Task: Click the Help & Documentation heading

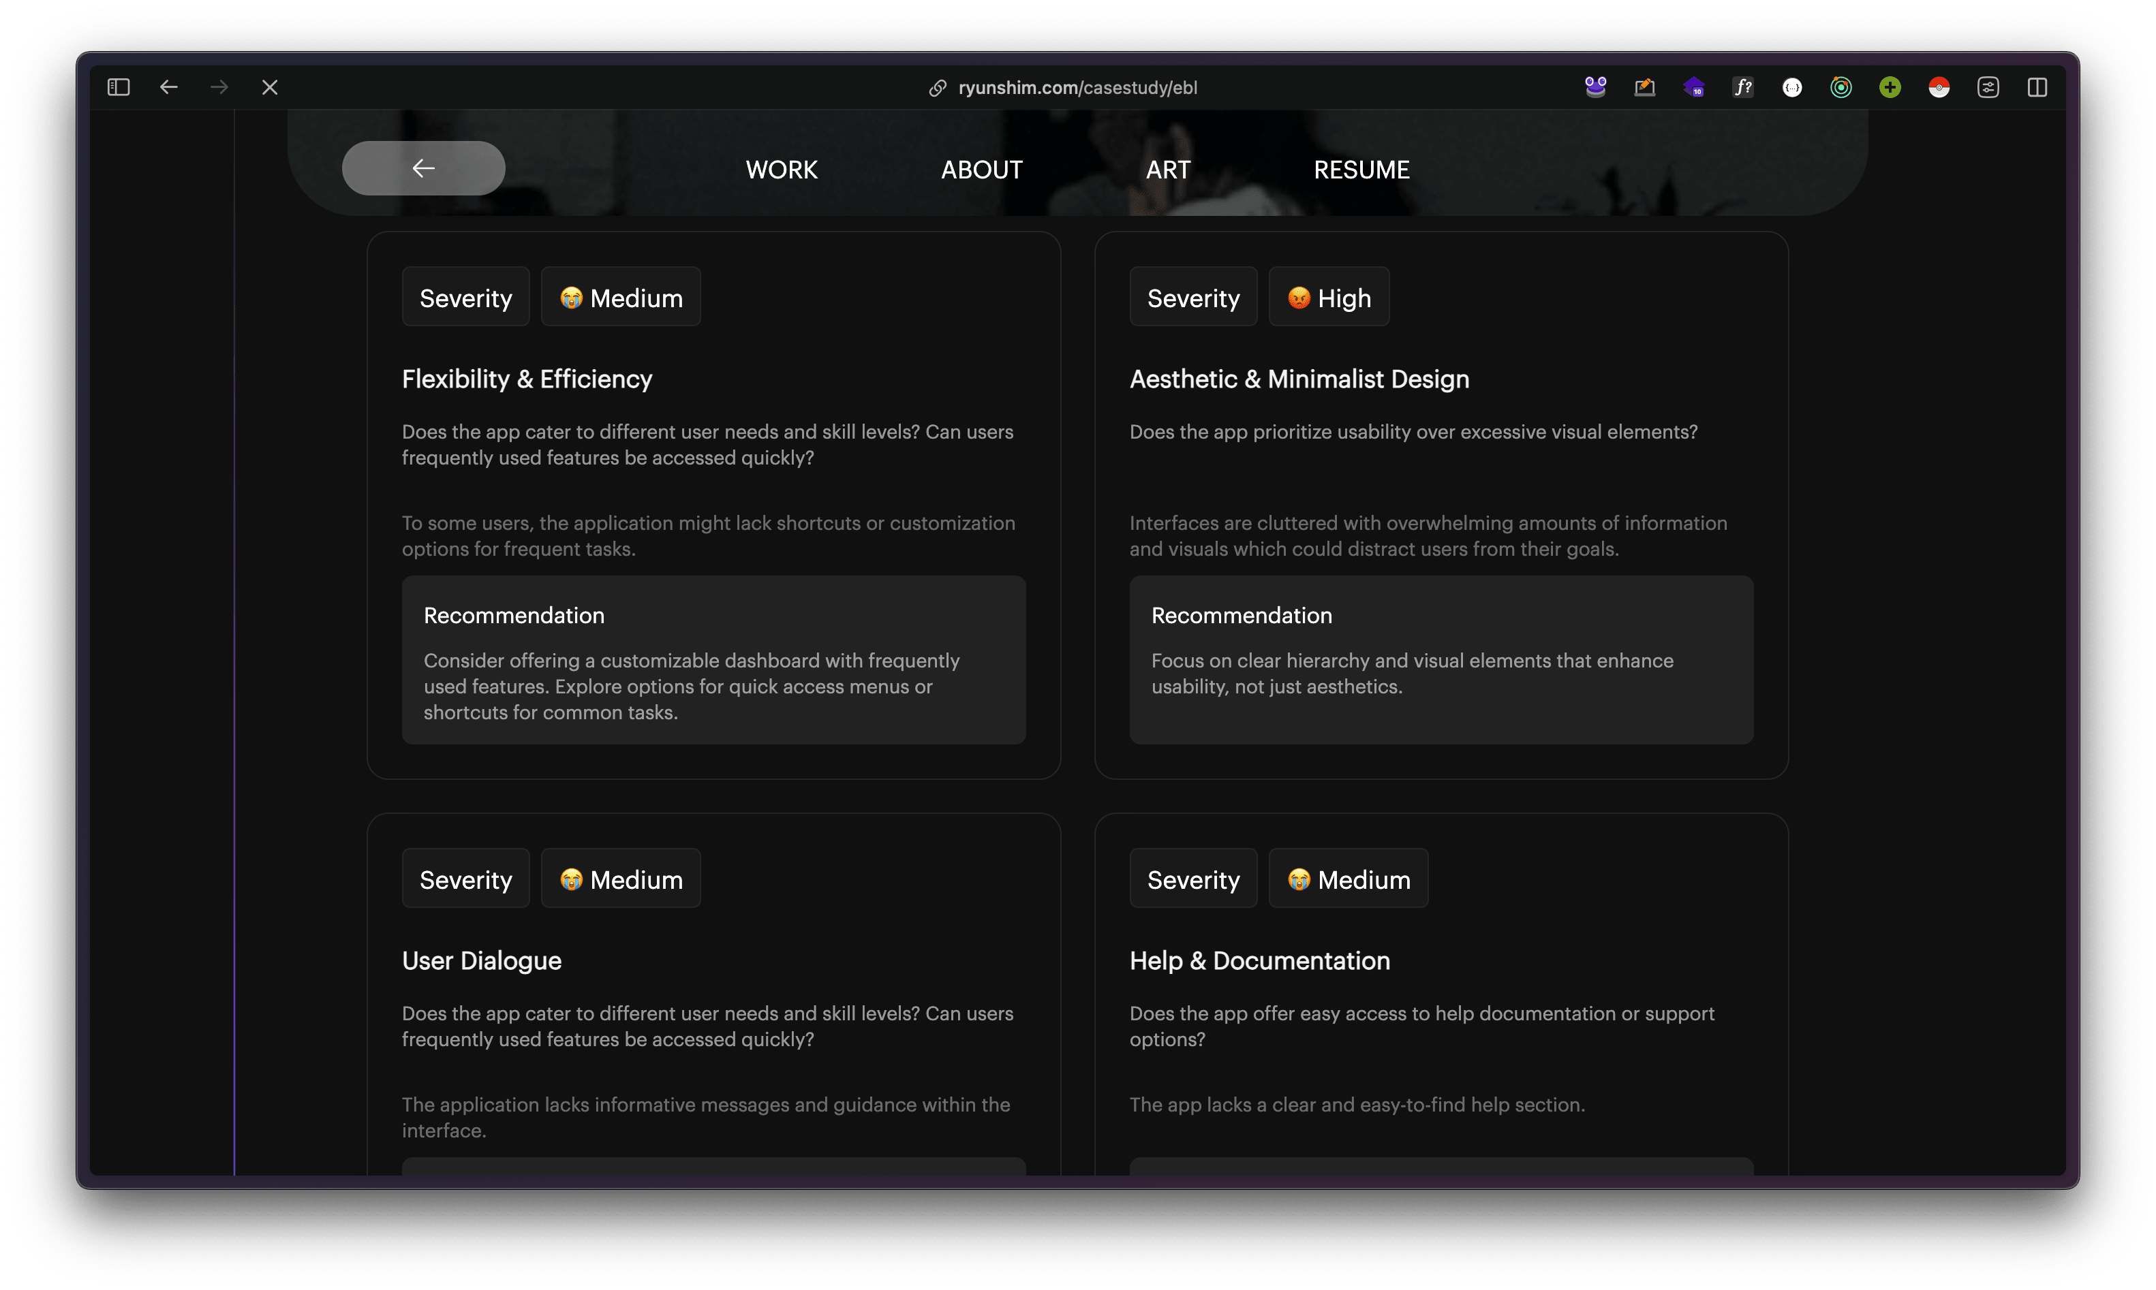Action: (x=1259, y=960)
